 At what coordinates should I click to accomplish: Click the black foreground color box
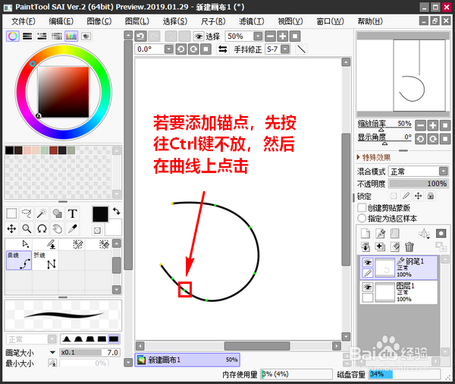[x=100, y=214]
